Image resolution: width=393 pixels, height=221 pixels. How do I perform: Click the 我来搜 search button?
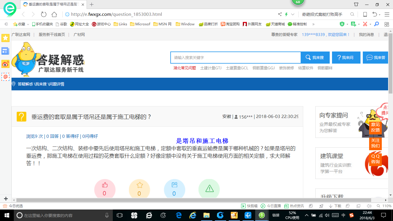(315, 58)
